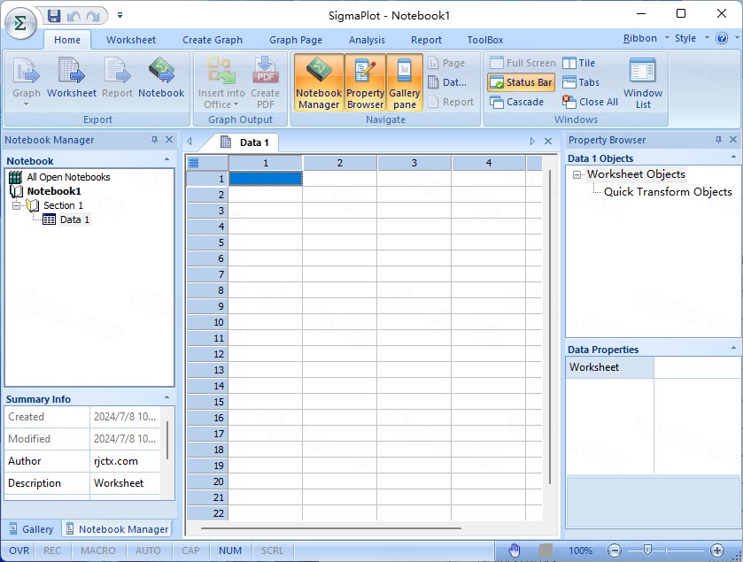Open the Window List

click(643, 83)
